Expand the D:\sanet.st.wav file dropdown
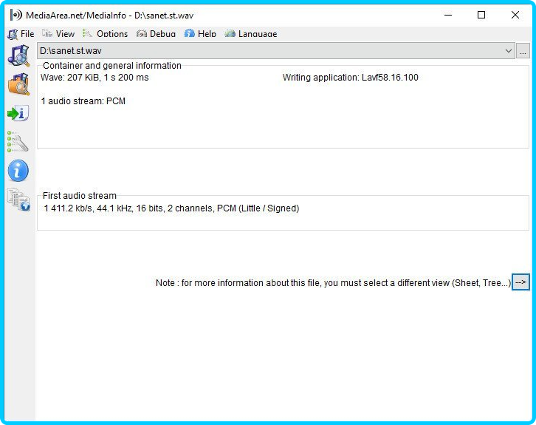 click(x=508, y=51)
